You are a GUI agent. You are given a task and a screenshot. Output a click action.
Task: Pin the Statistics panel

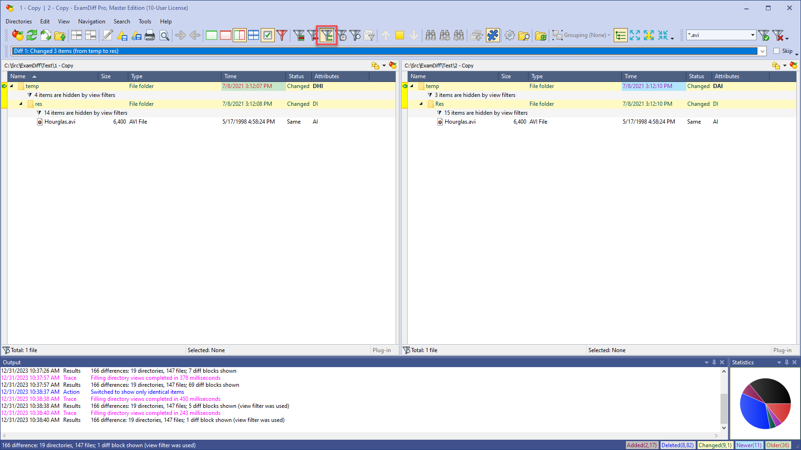coord(786,362)
